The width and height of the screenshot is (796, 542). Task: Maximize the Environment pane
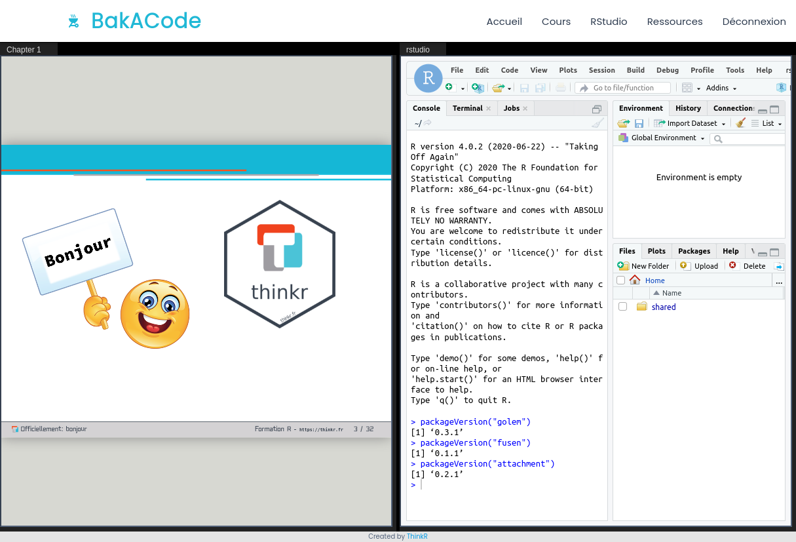(774, 109)
